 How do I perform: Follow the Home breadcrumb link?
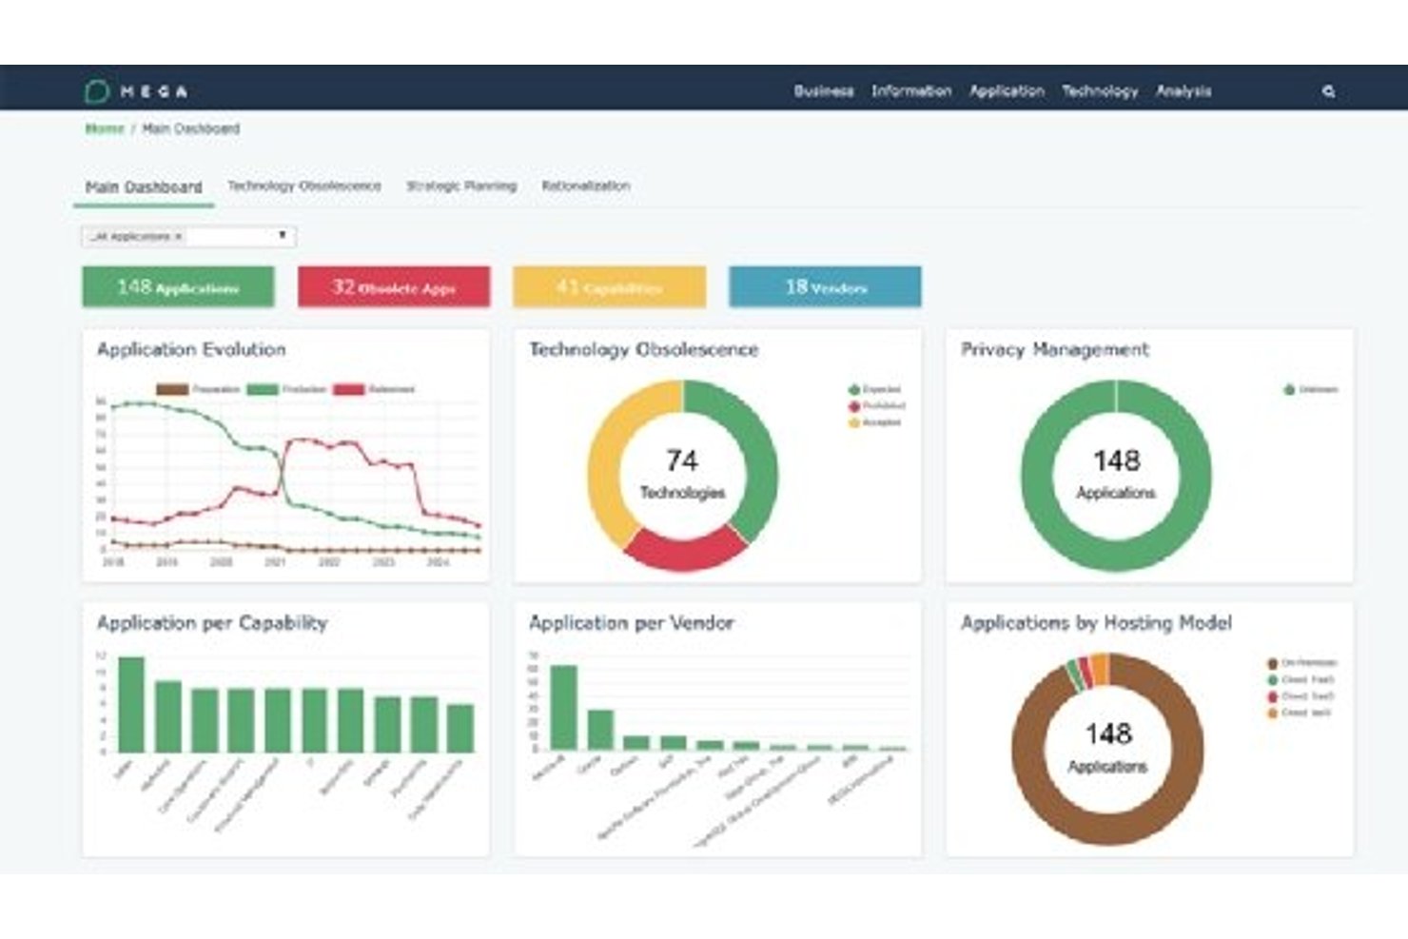[x=105, y=128]
